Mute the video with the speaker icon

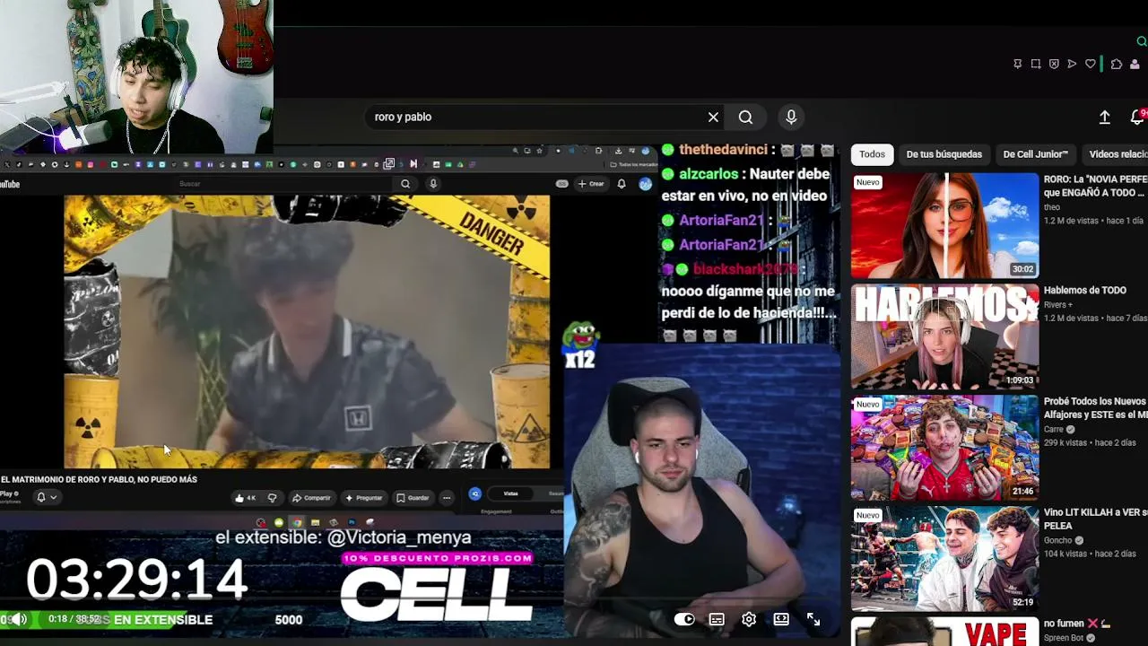click(x=18, y=619)
